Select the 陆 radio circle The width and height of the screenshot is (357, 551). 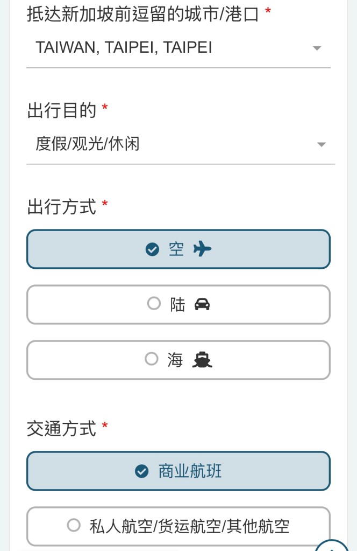[x=154, y=304]
